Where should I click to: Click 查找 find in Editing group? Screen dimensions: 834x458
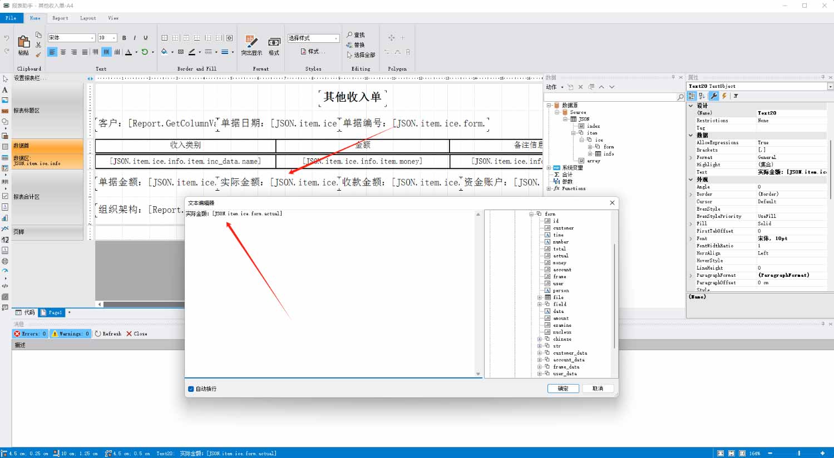point(356,34)
